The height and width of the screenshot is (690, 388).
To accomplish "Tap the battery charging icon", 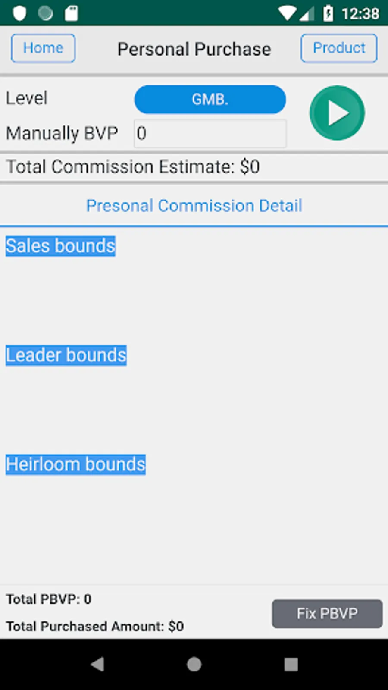I will (328, 13).
